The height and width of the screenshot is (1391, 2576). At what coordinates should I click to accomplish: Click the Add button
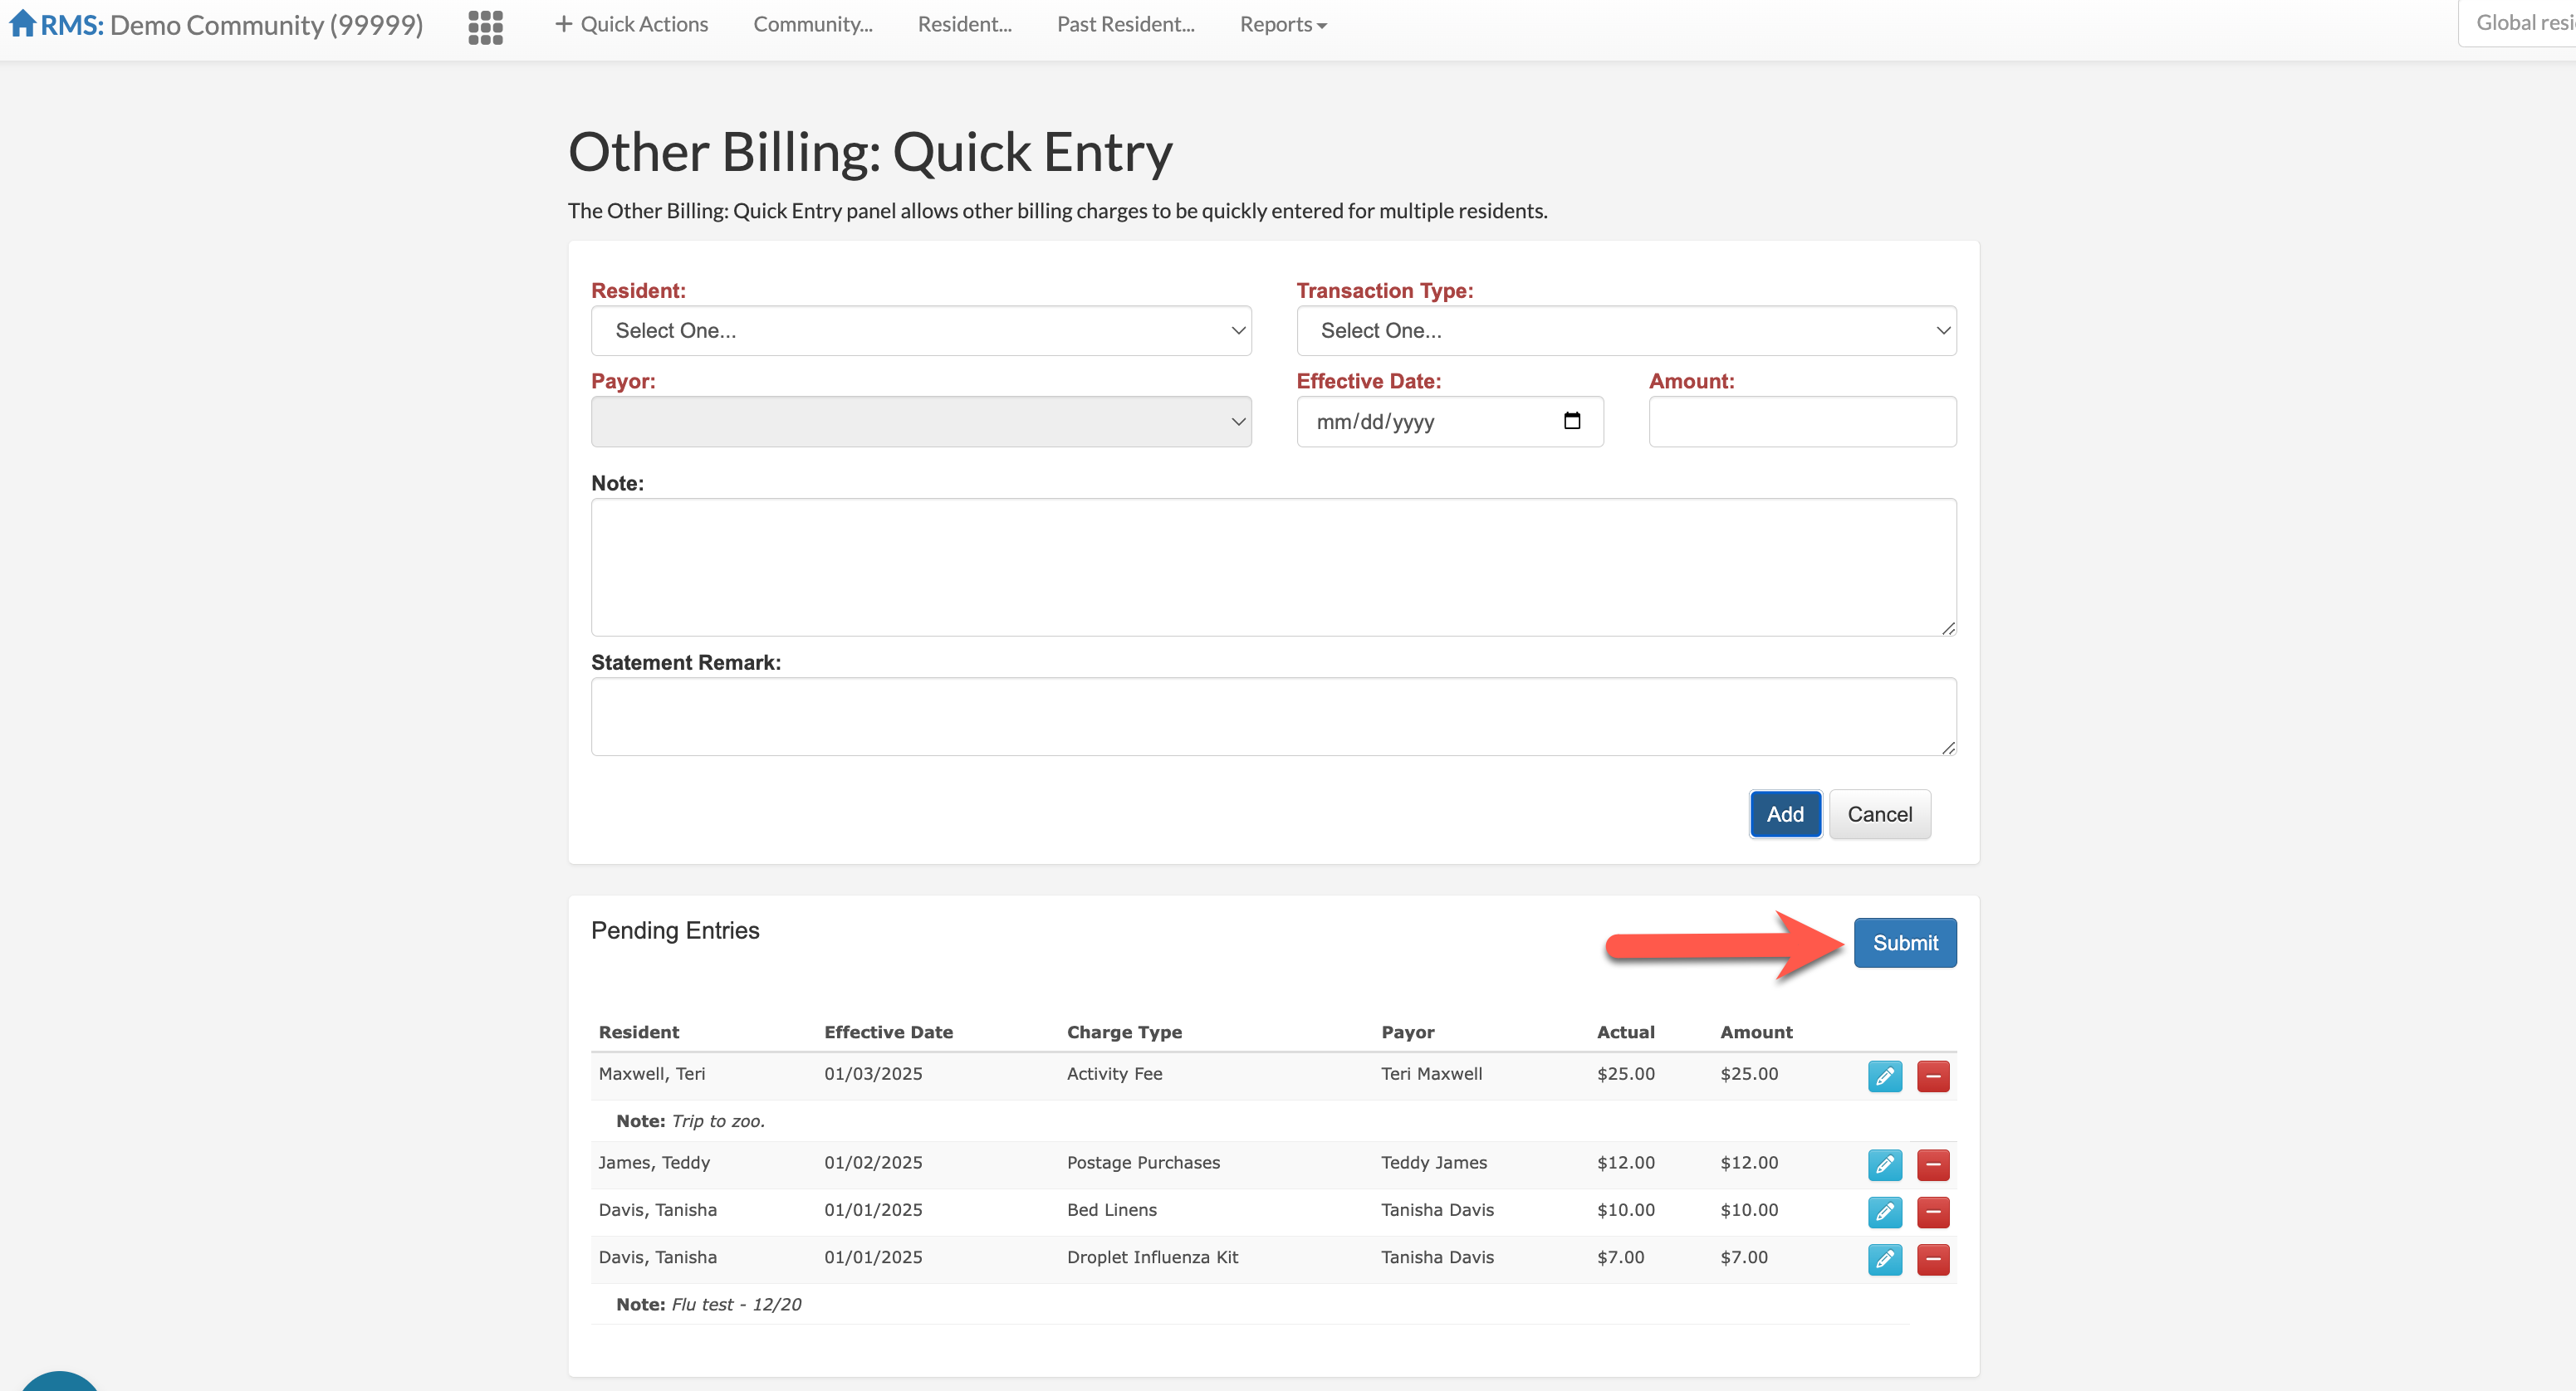tap(1784, 814)
